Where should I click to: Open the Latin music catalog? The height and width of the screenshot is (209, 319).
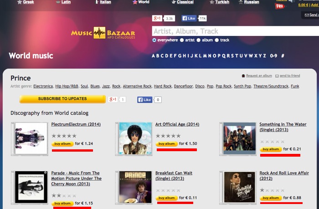66,2
